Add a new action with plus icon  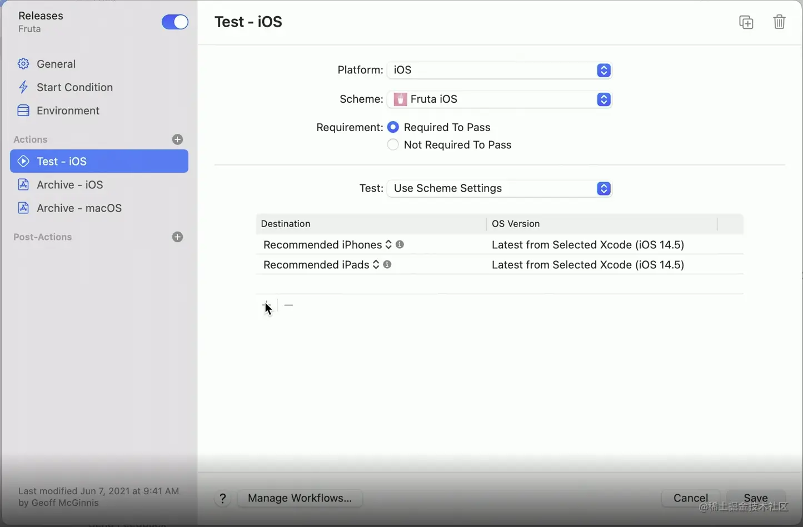point(178,139)
